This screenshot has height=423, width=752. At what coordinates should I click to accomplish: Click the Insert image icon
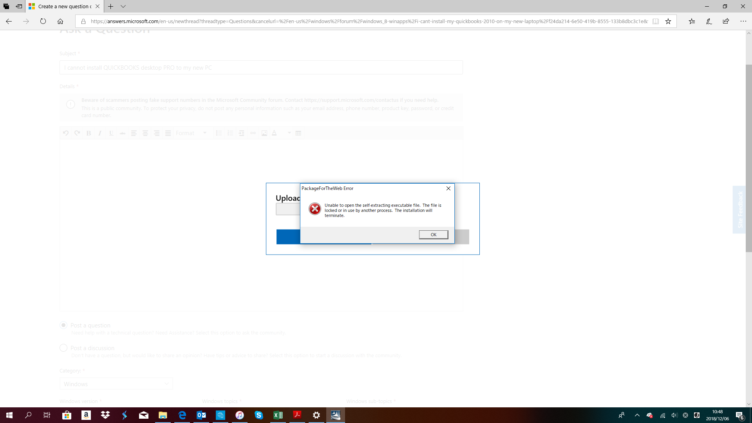click(264, 133)
